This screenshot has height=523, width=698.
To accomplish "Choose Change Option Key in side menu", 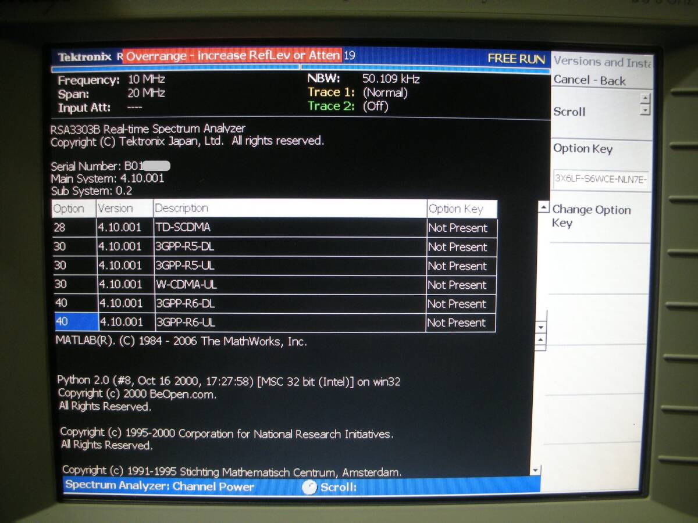I will 592,216.
